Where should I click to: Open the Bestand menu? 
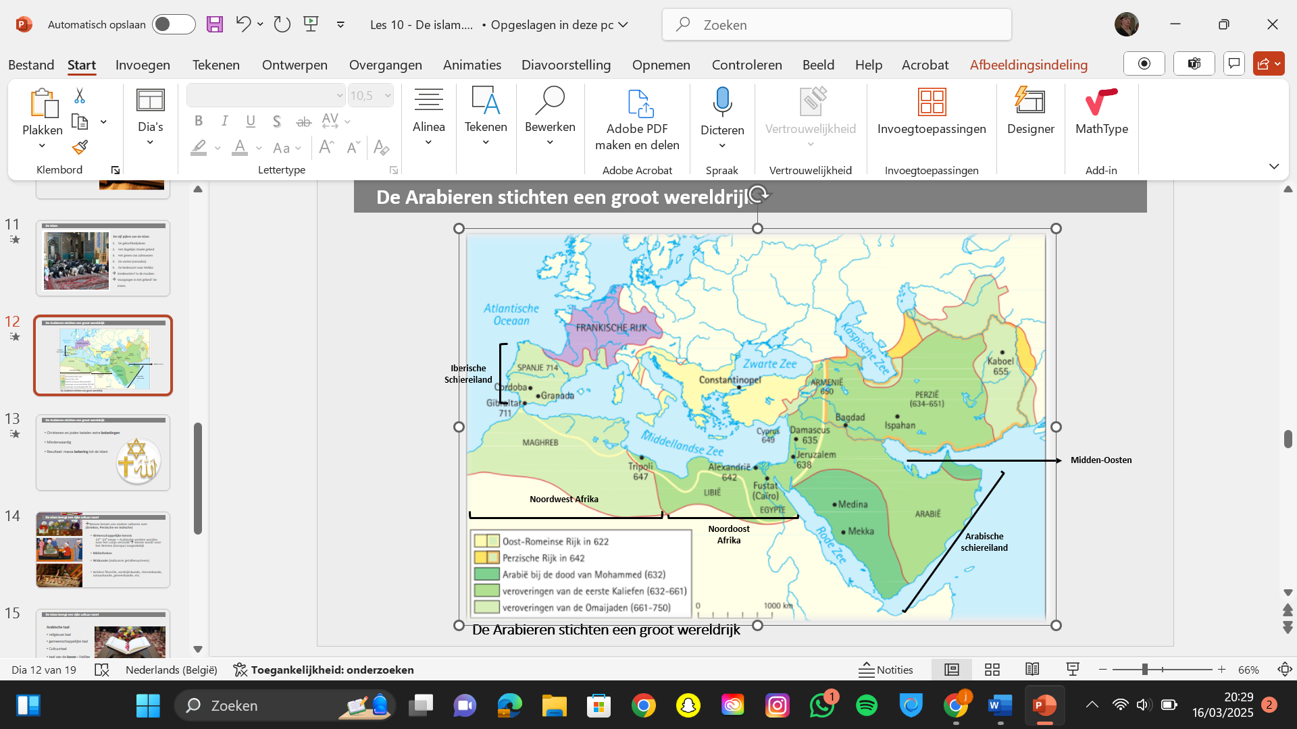(x=31, y=65)
